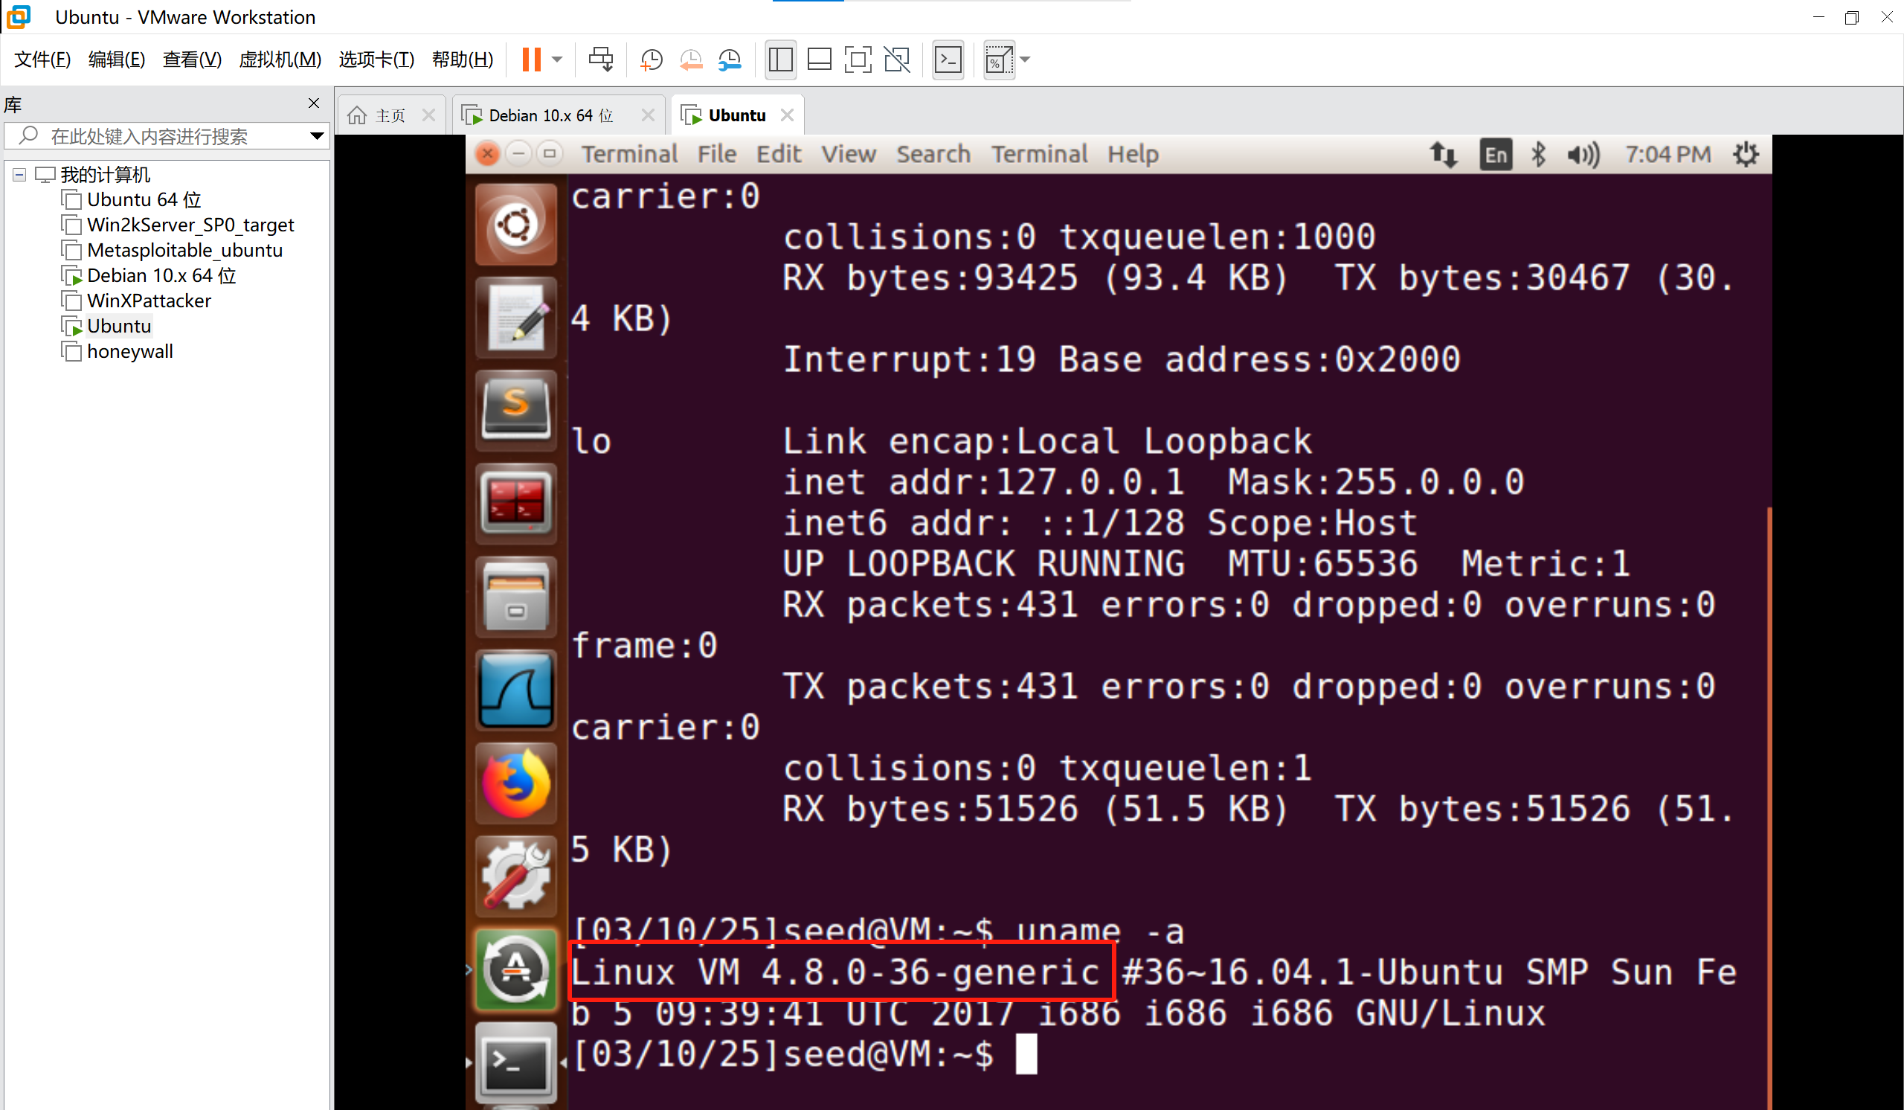The image size is (1904, 1110).
Task: Open Firefox in the Ubuntu launcher
Action: (x=516, y=784)
